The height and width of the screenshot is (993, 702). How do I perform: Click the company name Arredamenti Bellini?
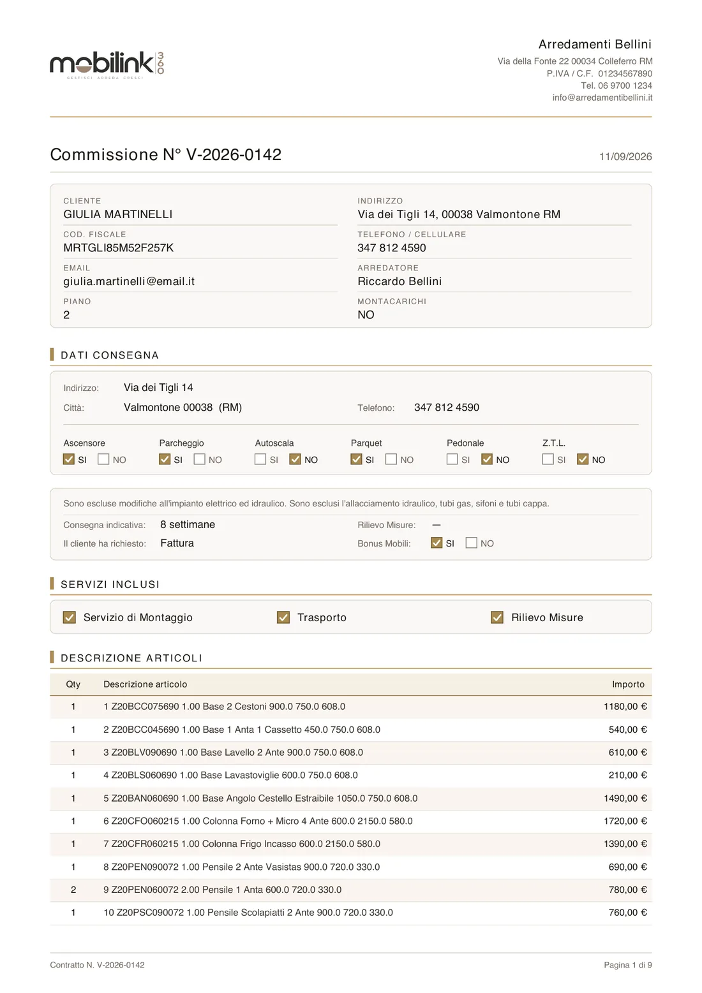pos(595,44)
